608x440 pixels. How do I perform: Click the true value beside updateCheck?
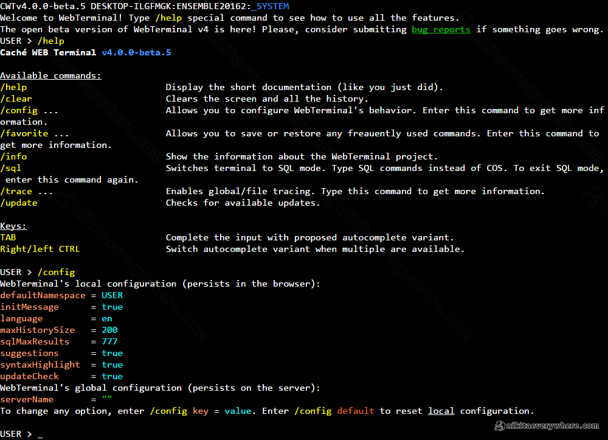point(112,376)
